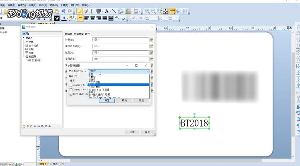Switch to the 数据类型 tab

[x=79, y=34]
